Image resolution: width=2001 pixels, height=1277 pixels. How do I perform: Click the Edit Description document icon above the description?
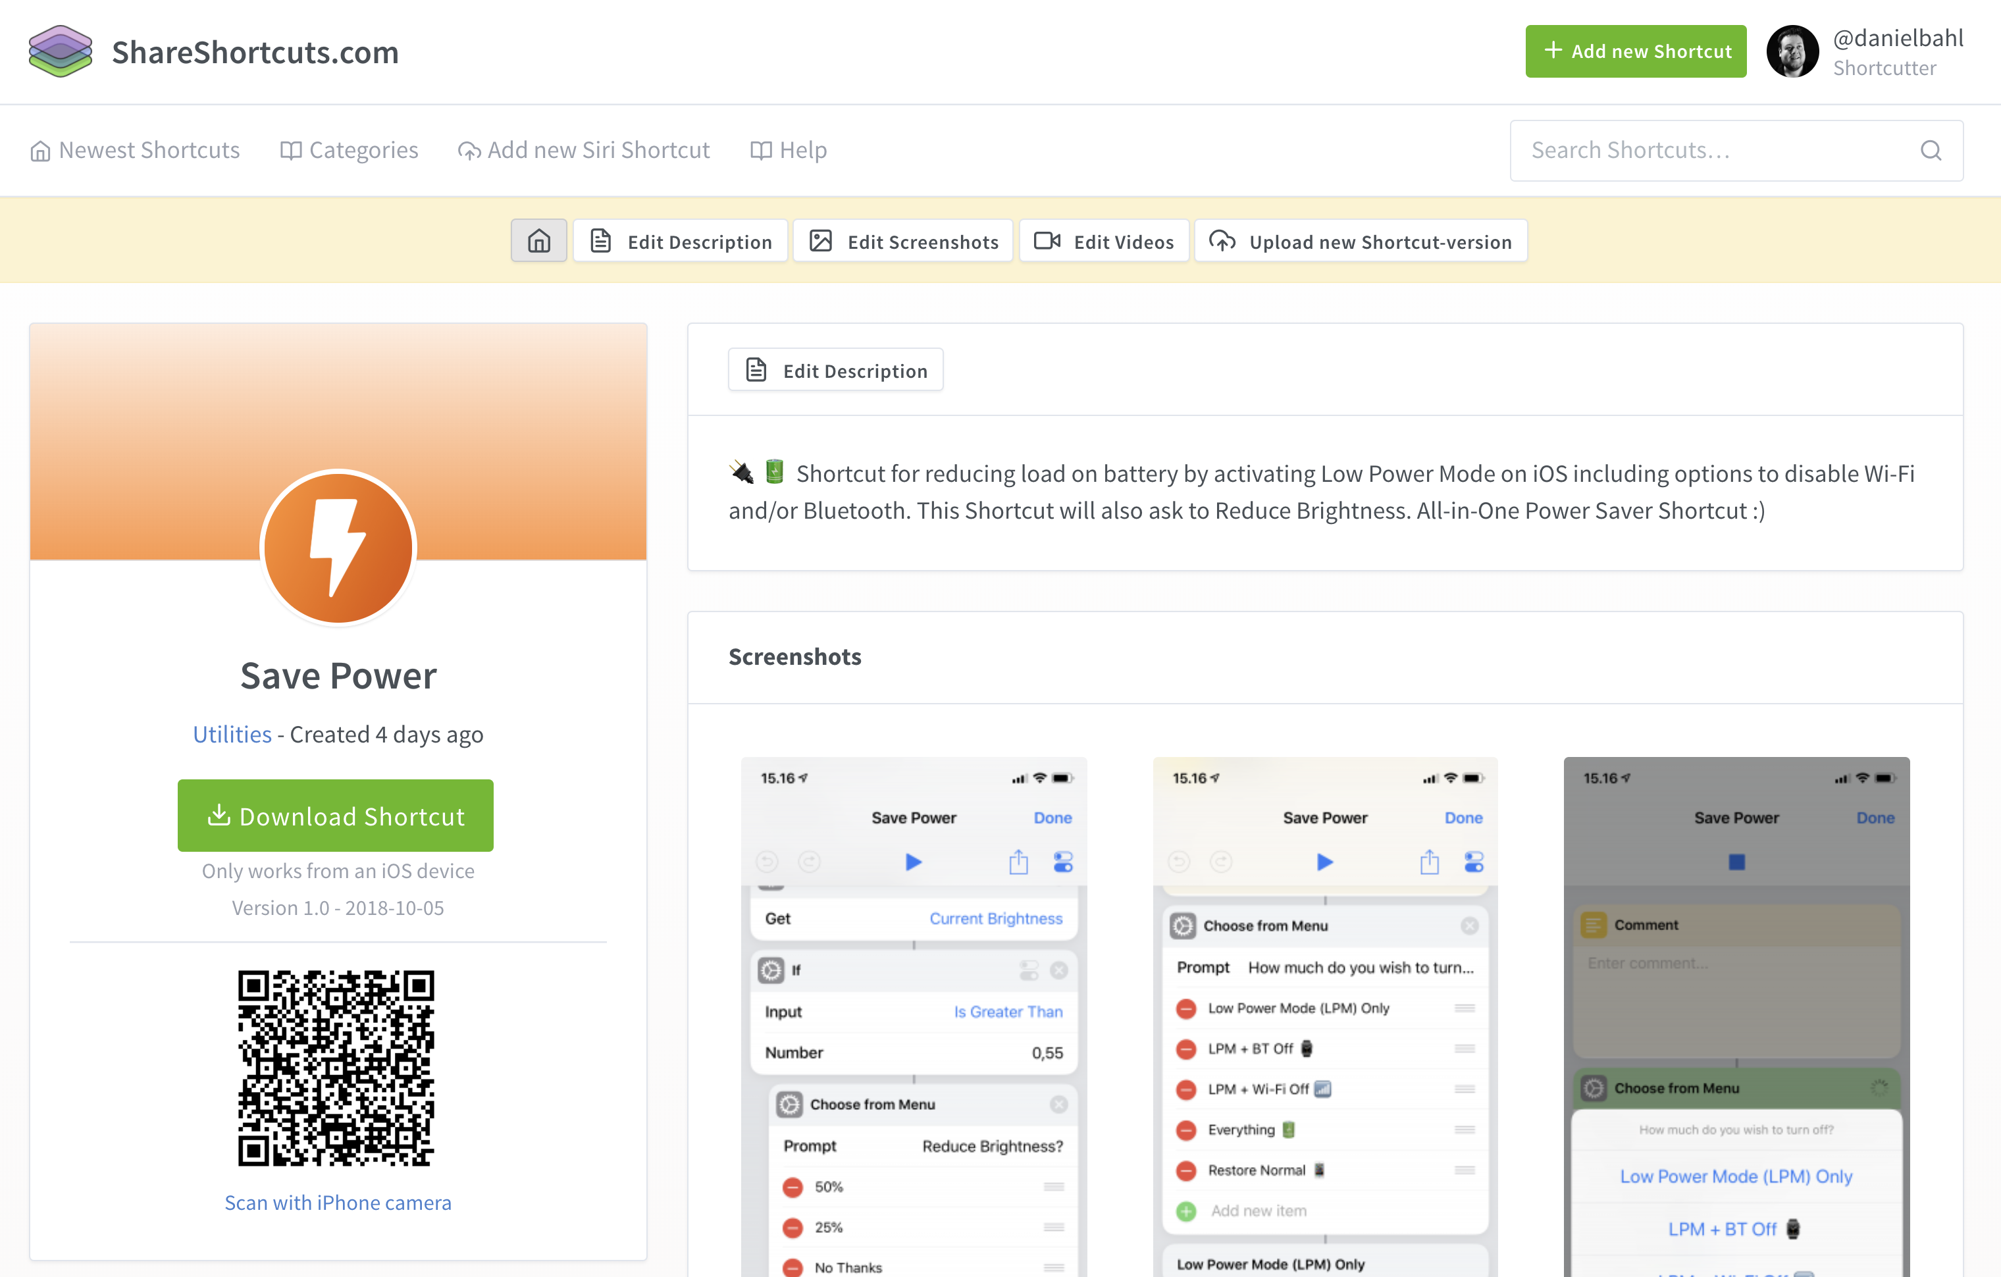[x=756, y=369]
